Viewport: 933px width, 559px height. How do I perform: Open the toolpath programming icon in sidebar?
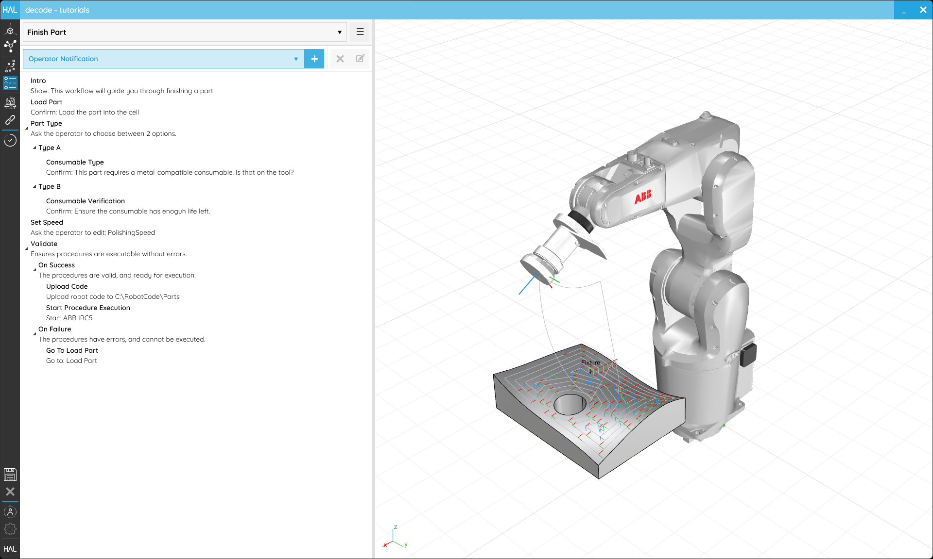click(x=10, y=66)
